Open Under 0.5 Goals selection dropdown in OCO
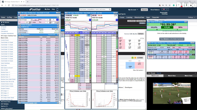197x110 pixels. [25, 20]
